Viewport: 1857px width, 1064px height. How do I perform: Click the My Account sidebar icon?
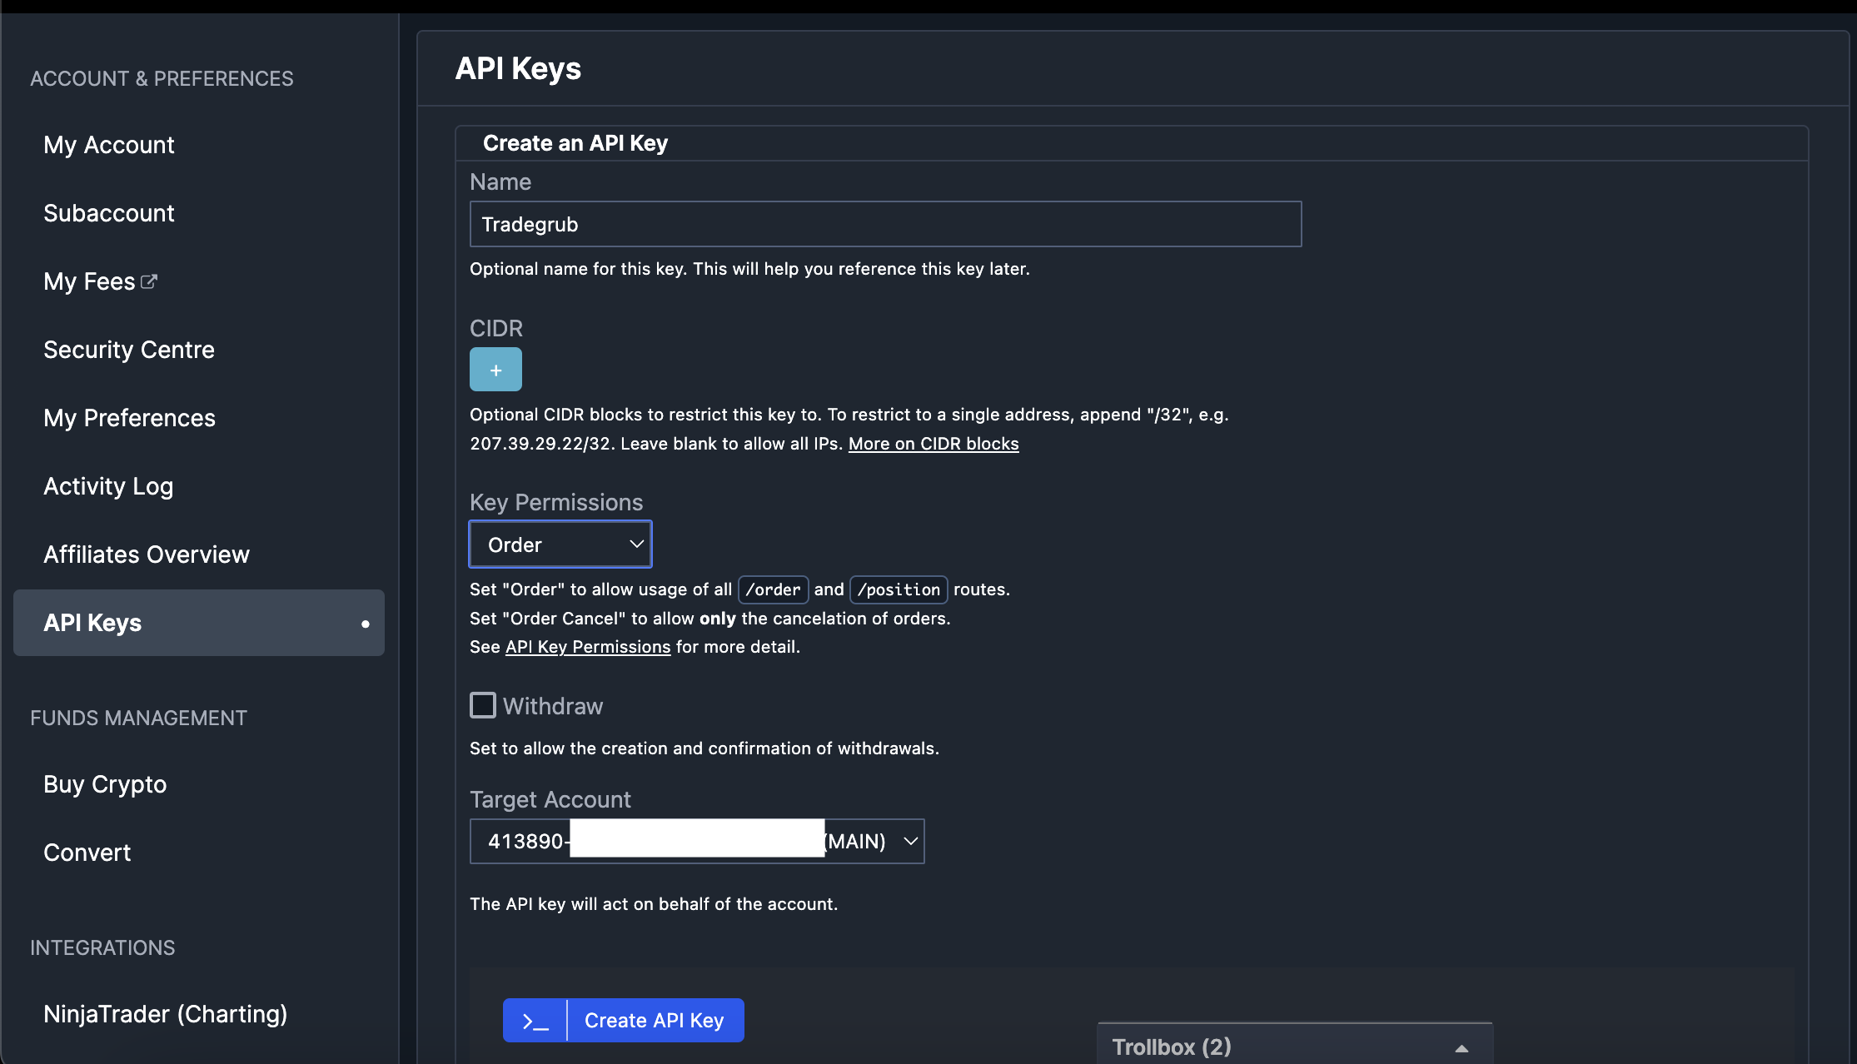point(108,144)
